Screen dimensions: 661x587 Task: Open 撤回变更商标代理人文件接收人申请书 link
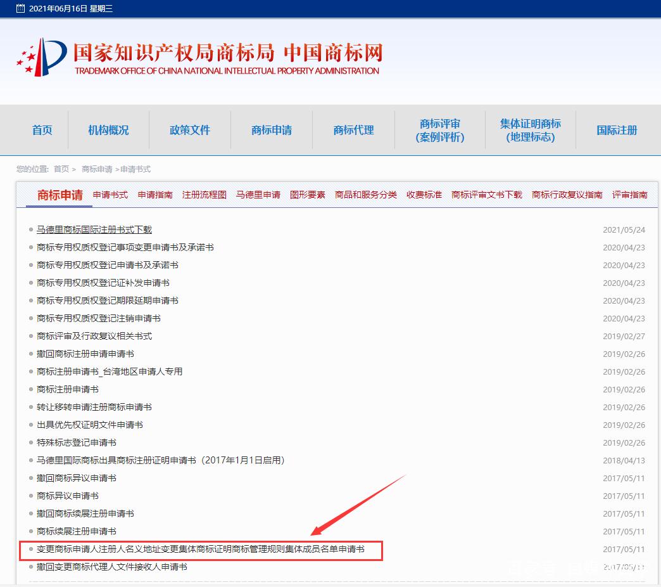pyautogui.click(x=112, y=567)
